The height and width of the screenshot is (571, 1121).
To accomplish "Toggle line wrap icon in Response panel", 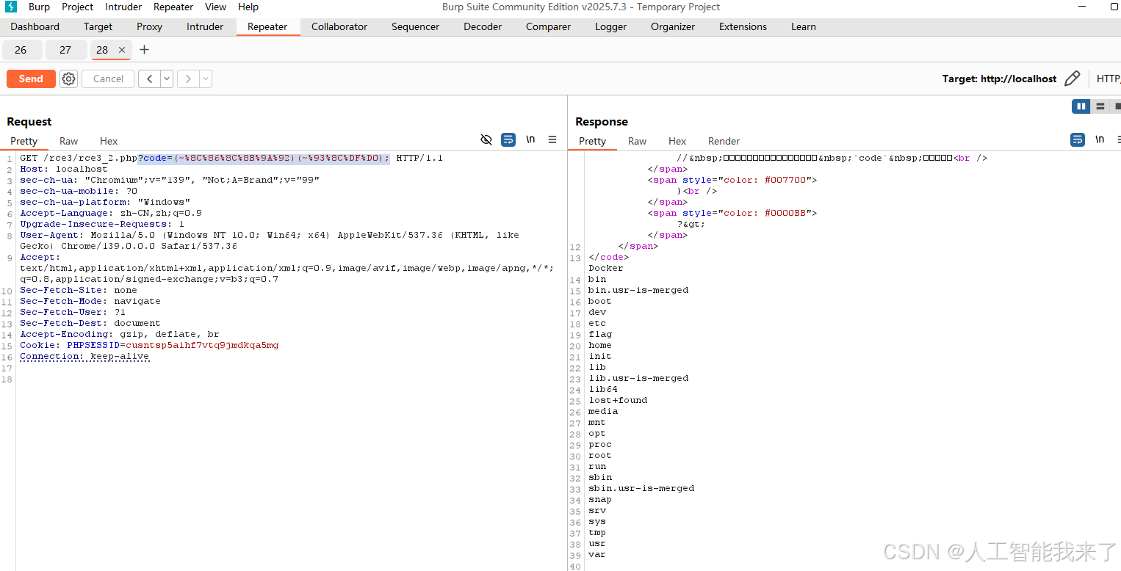I will click(1078, 139).
